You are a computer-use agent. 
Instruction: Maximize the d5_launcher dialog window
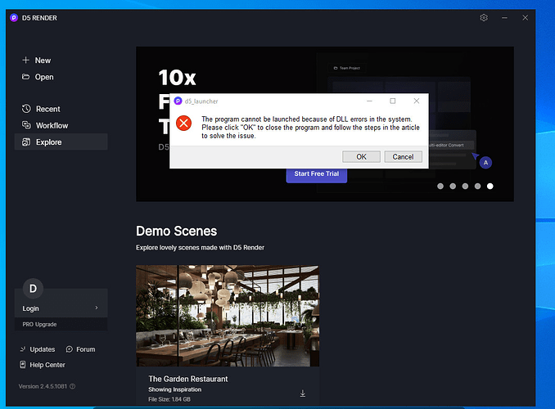coord(393,101)
